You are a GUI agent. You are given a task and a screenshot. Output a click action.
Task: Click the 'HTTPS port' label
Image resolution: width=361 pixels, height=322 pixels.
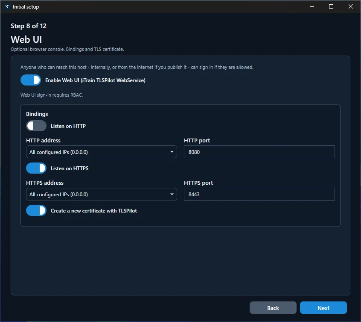pyautogui.click(x=198, y=183)
